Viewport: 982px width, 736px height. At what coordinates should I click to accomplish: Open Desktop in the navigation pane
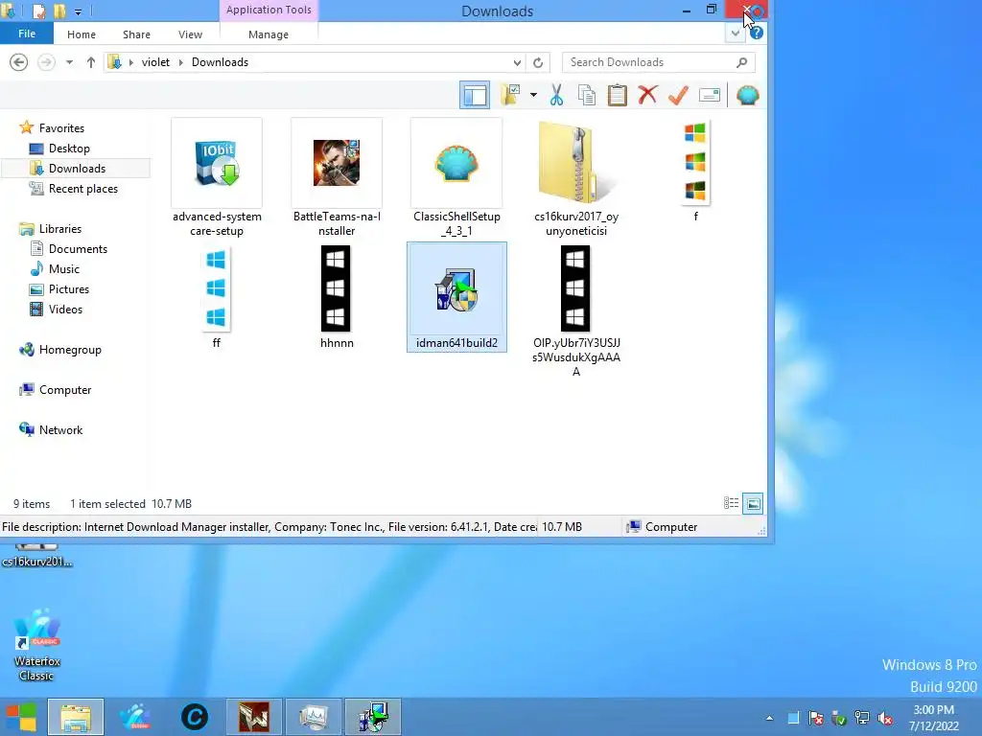point(69,149)
